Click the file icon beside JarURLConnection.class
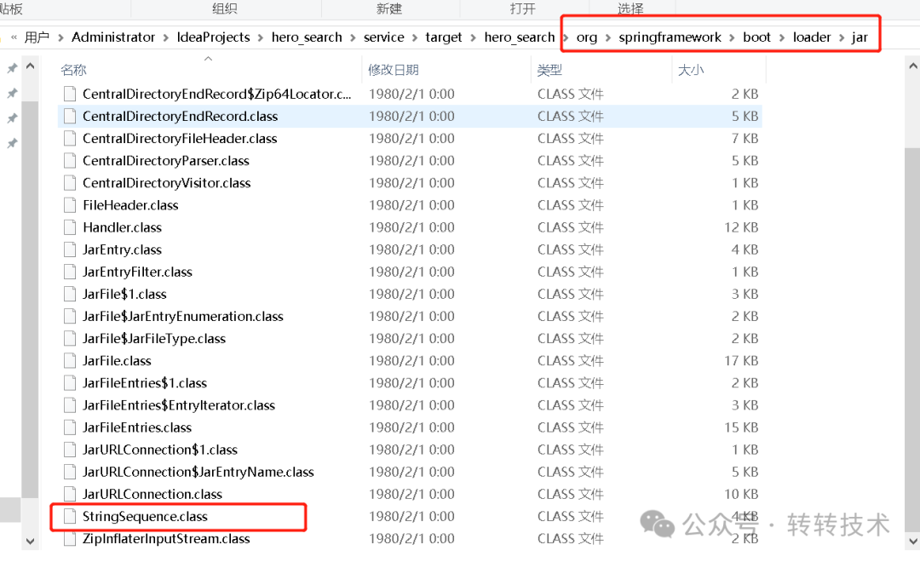 (x=70, y=495)
